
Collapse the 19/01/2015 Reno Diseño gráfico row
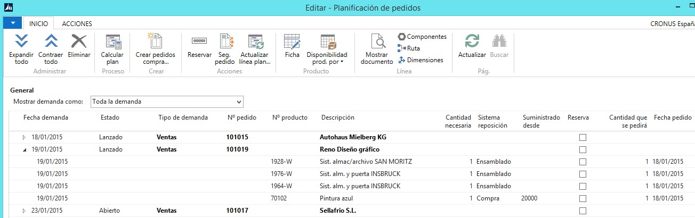point(24,149)
